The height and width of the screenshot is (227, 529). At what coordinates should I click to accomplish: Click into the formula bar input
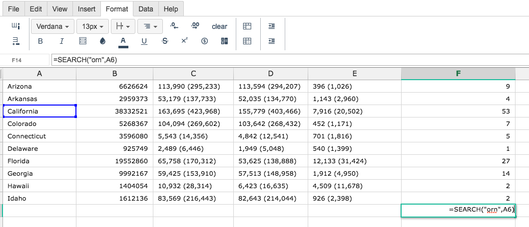click(290, 60)
